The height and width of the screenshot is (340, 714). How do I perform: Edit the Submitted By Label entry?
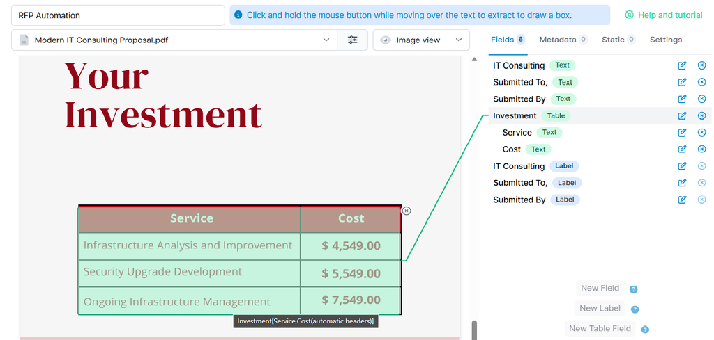(682, 200)
